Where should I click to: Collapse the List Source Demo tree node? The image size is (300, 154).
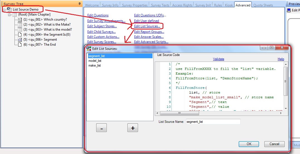tap(4, 10)
